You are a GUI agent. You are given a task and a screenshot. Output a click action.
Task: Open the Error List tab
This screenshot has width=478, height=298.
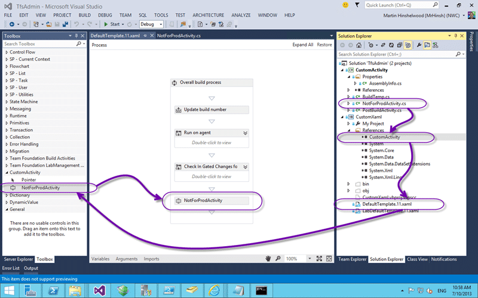click(11, 268)
